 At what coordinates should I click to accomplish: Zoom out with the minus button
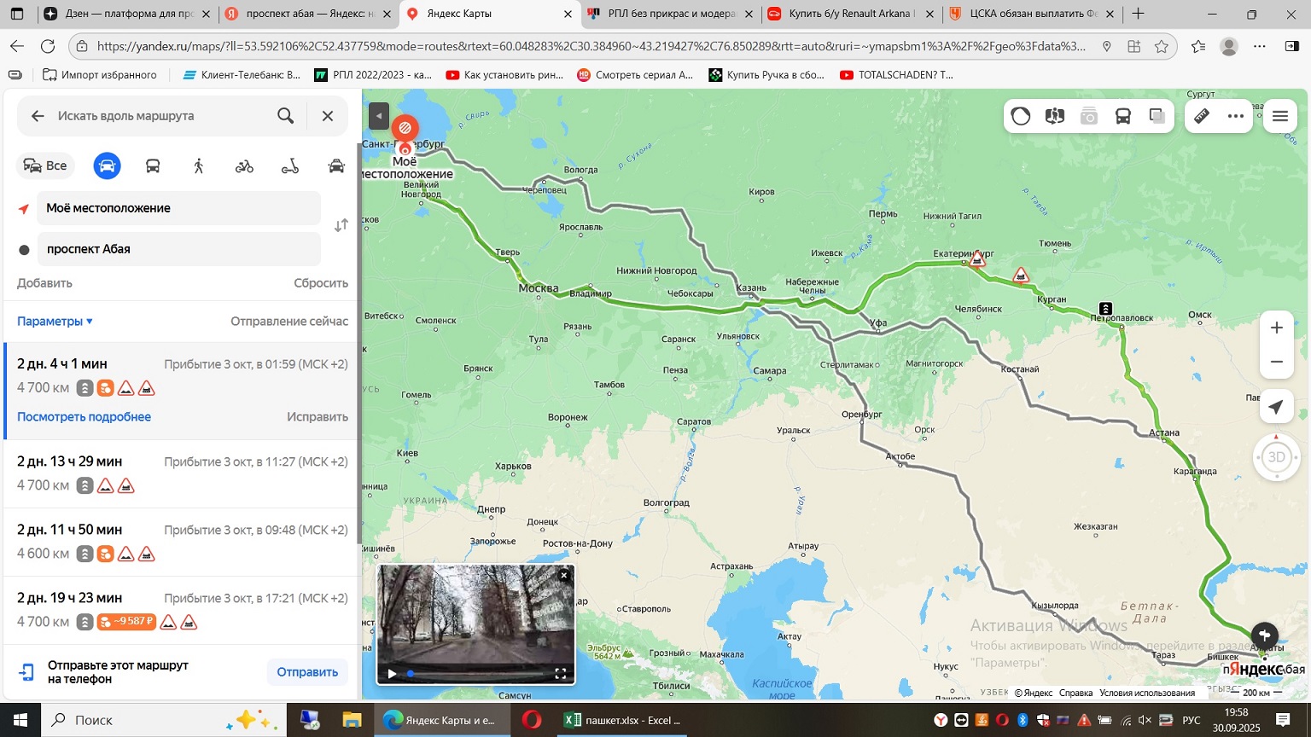click(x=1277, y=362)
